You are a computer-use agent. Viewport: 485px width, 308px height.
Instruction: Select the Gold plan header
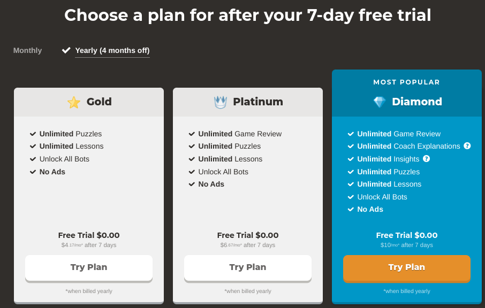click(x=89, y=102)
